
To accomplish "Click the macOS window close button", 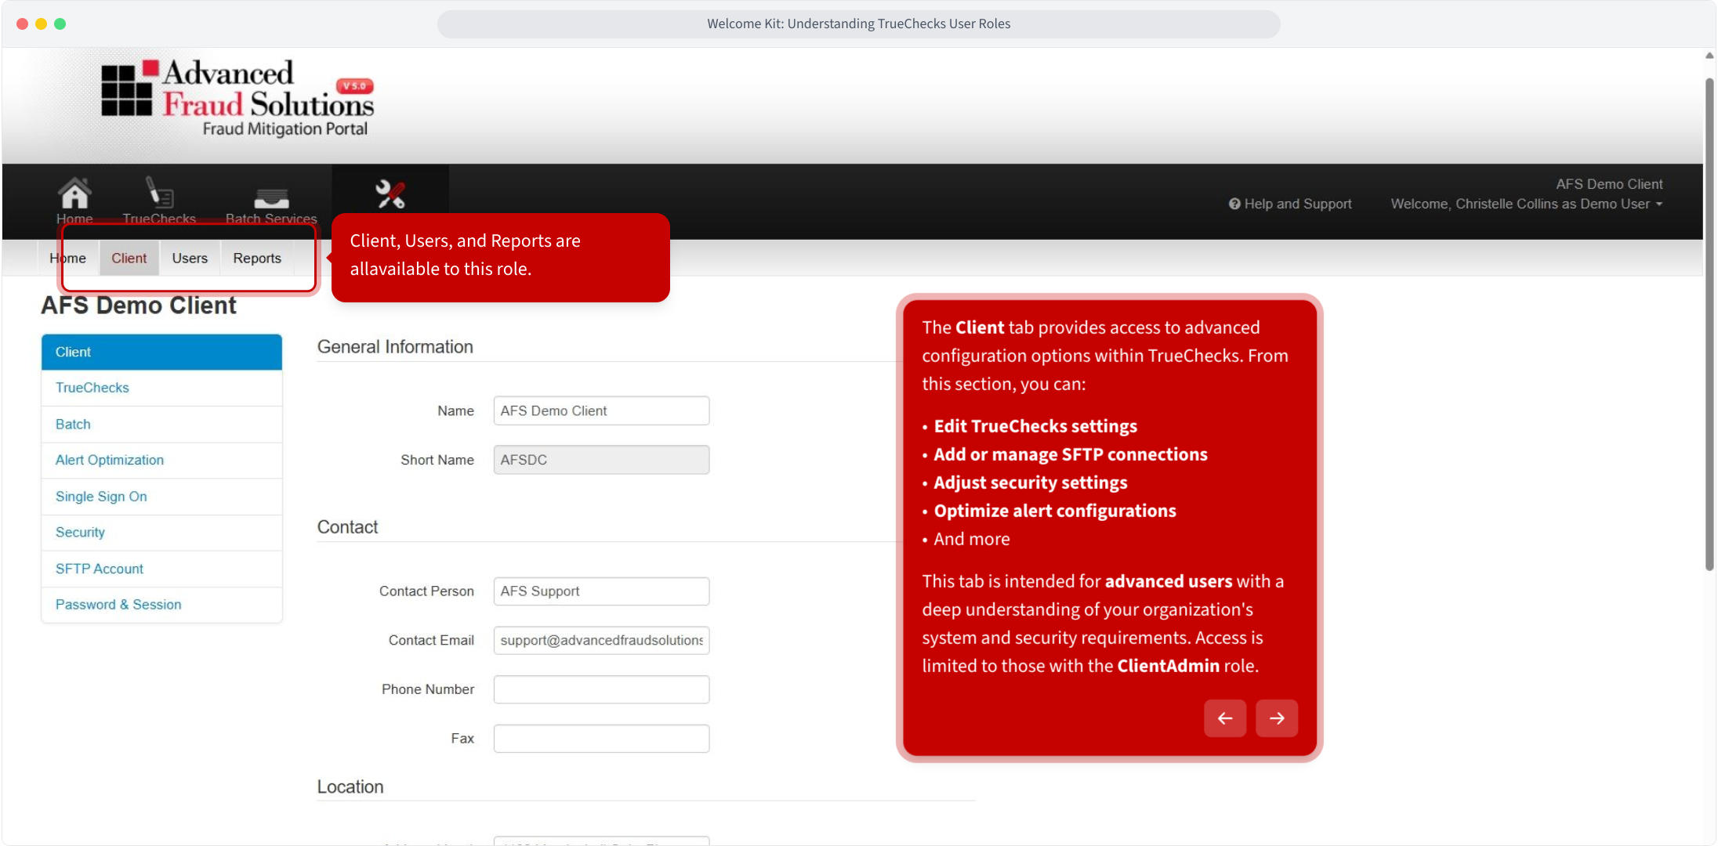I will click(23, 23).
